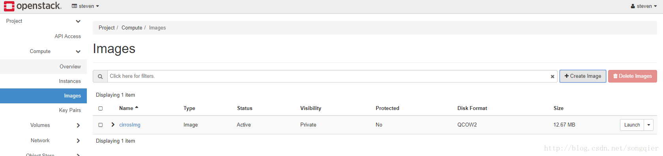Viewport: 663px width, 156px height.
Task: Expand the cirrosImg row details chevron
Action: click(x=113, y=125)
